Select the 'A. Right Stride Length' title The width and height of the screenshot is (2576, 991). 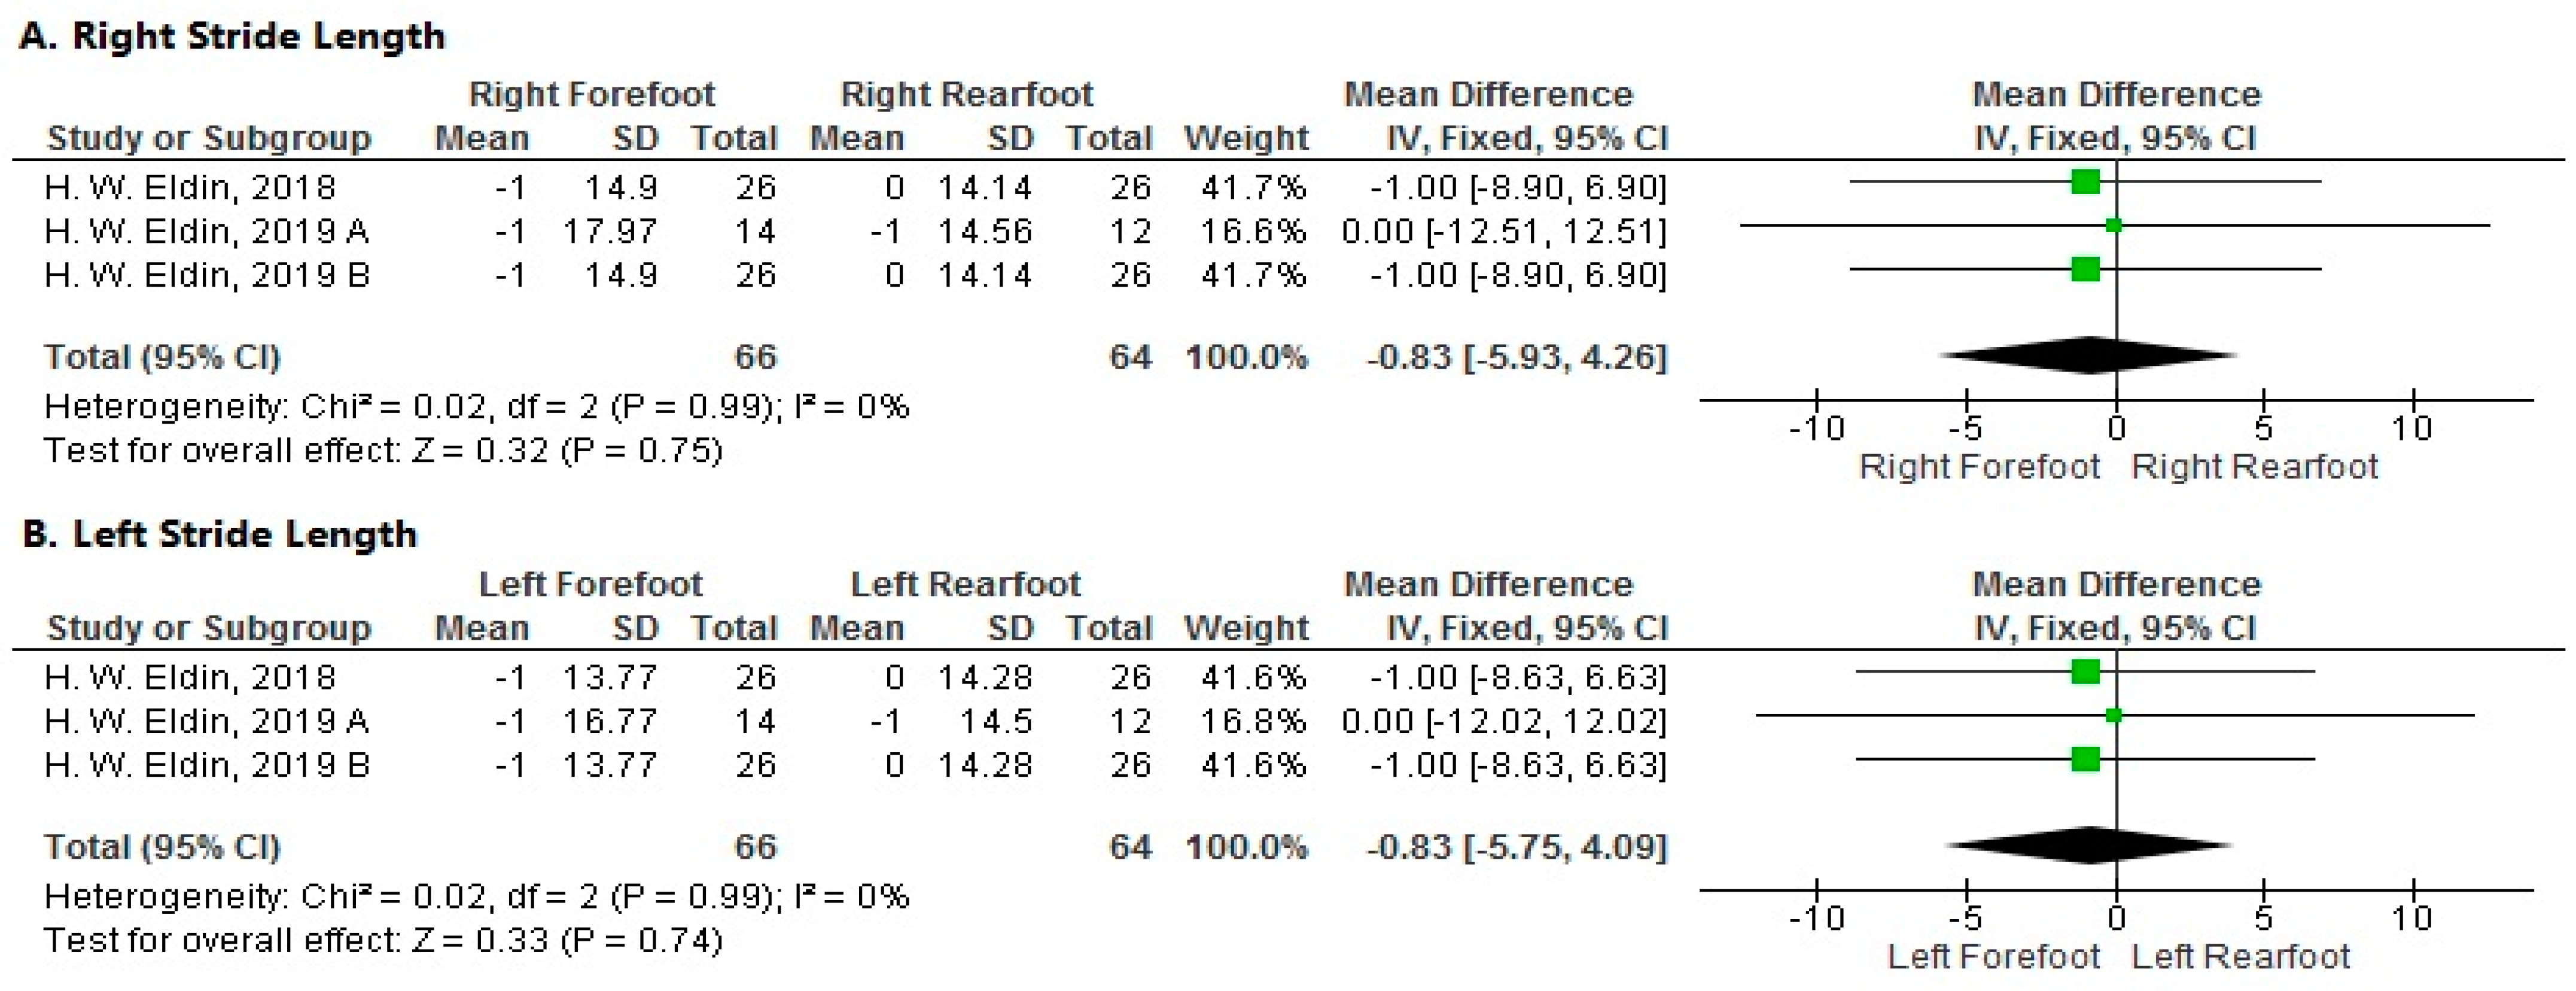[x=232, y=37]
